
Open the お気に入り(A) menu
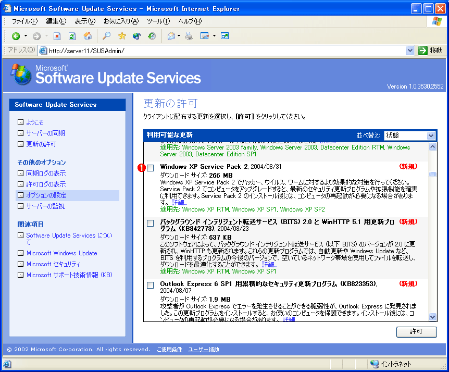coord(121,21)
